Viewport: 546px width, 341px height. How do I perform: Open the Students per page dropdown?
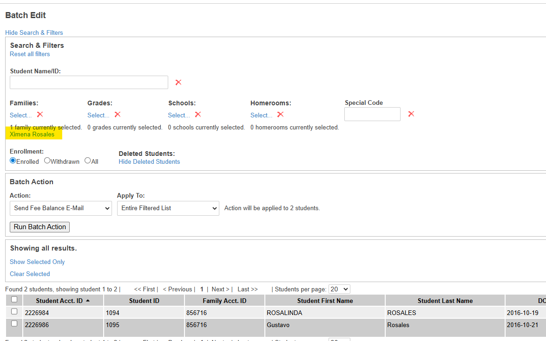339,289
